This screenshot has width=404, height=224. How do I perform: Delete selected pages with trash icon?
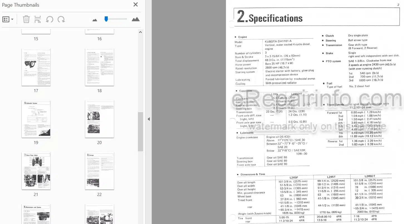[26, 19]
